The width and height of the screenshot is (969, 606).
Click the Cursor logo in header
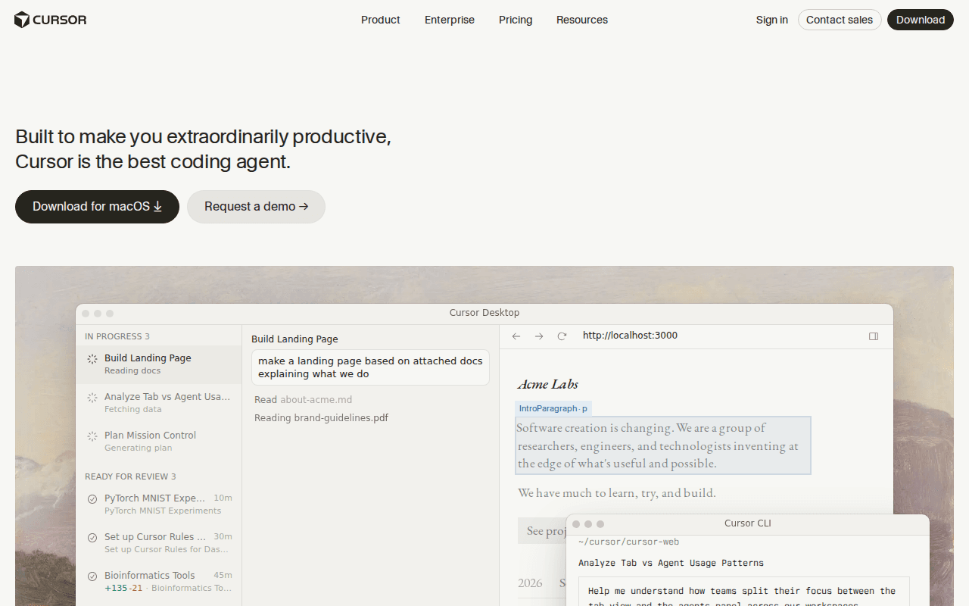(x=51, y=20)
